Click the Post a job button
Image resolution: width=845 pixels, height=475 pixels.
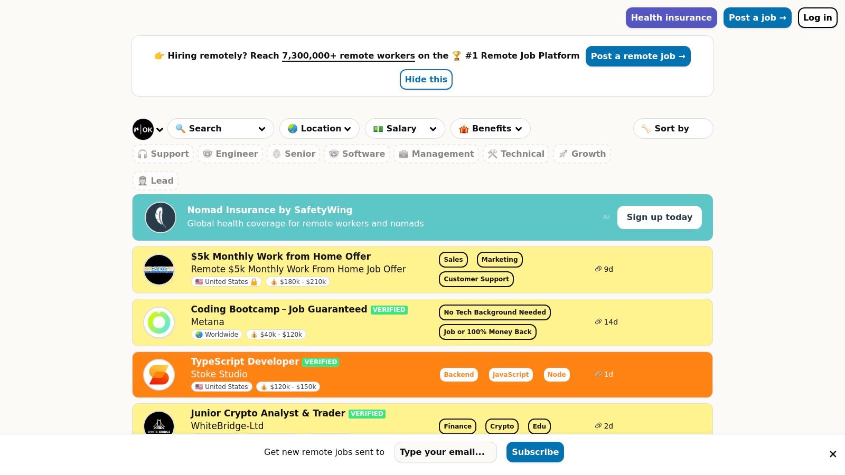757,18
